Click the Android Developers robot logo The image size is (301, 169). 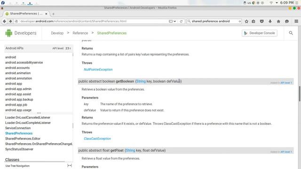[8, 33]
